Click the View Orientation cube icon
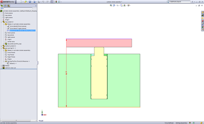Image resolution: width=204 pixels, height=124 pixels. click(x=113, y=5)
